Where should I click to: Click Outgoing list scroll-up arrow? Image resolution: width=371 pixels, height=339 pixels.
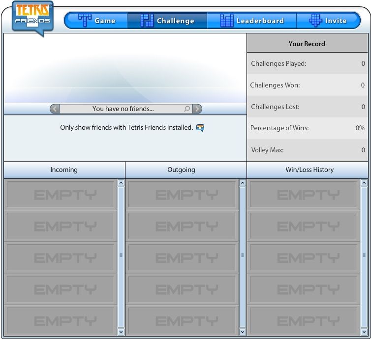(243, 183)
